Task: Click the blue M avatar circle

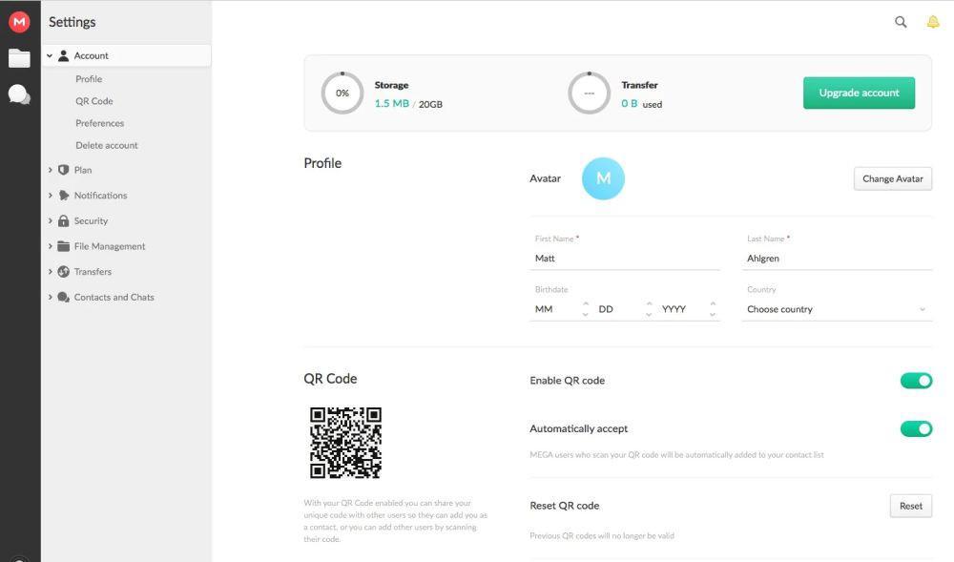Action: pos(603,178)
